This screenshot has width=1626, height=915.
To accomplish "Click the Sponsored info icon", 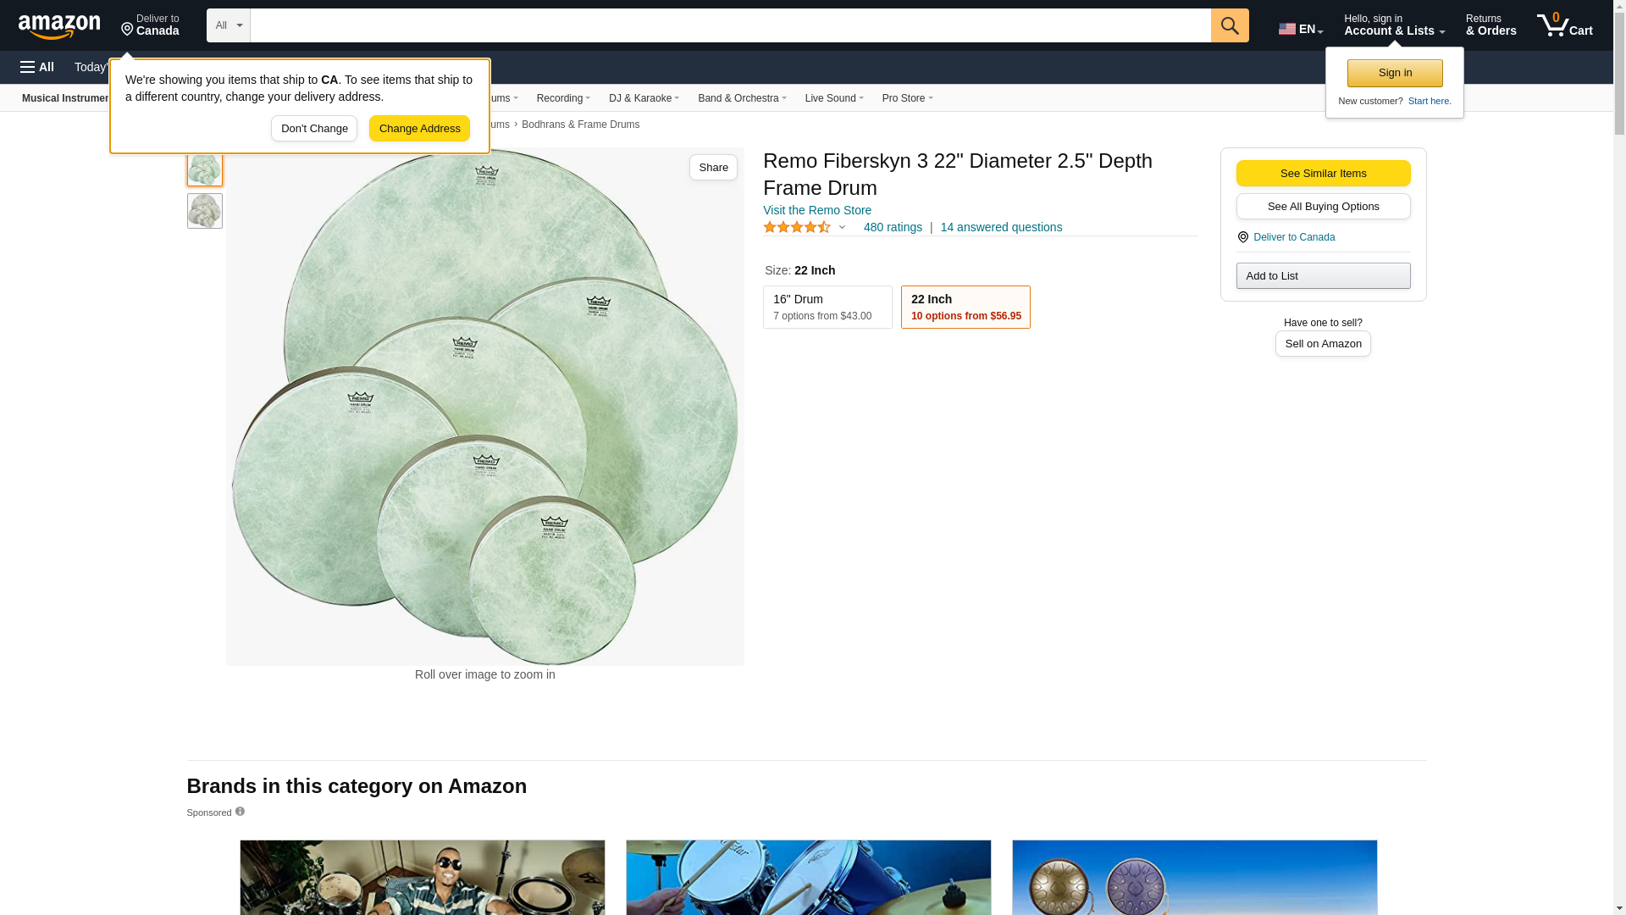I will (240, 812).
